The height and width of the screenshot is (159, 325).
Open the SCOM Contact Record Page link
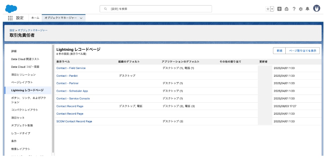pos(74,121)
